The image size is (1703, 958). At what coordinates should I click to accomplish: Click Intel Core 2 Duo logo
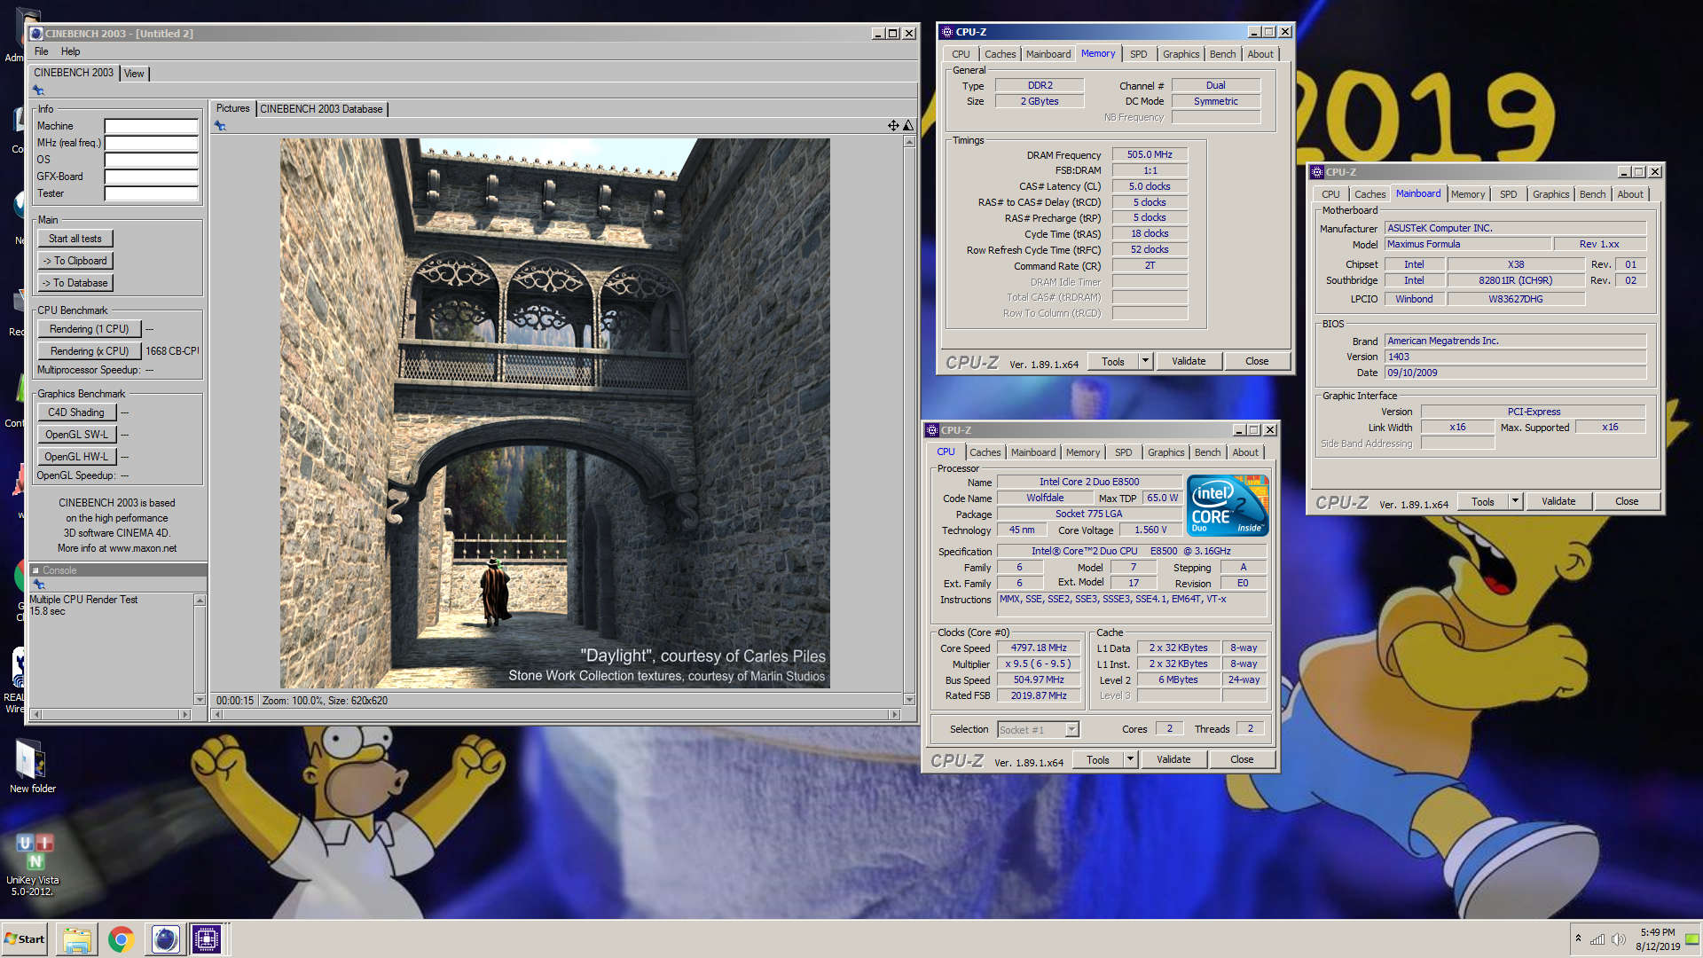(1228, 506)
